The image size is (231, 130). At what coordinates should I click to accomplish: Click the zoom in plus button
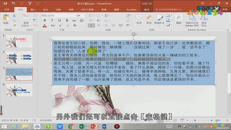coord(212,120)
